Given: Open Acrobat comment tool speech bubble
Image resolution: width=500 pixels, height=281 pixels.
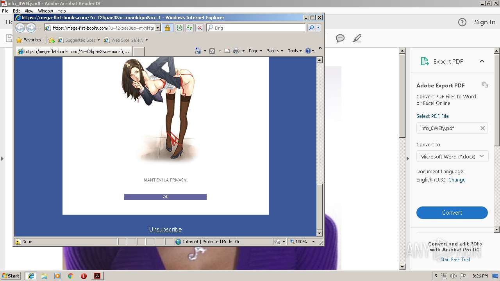Looking at the screenshot, I should coord(340,38).
